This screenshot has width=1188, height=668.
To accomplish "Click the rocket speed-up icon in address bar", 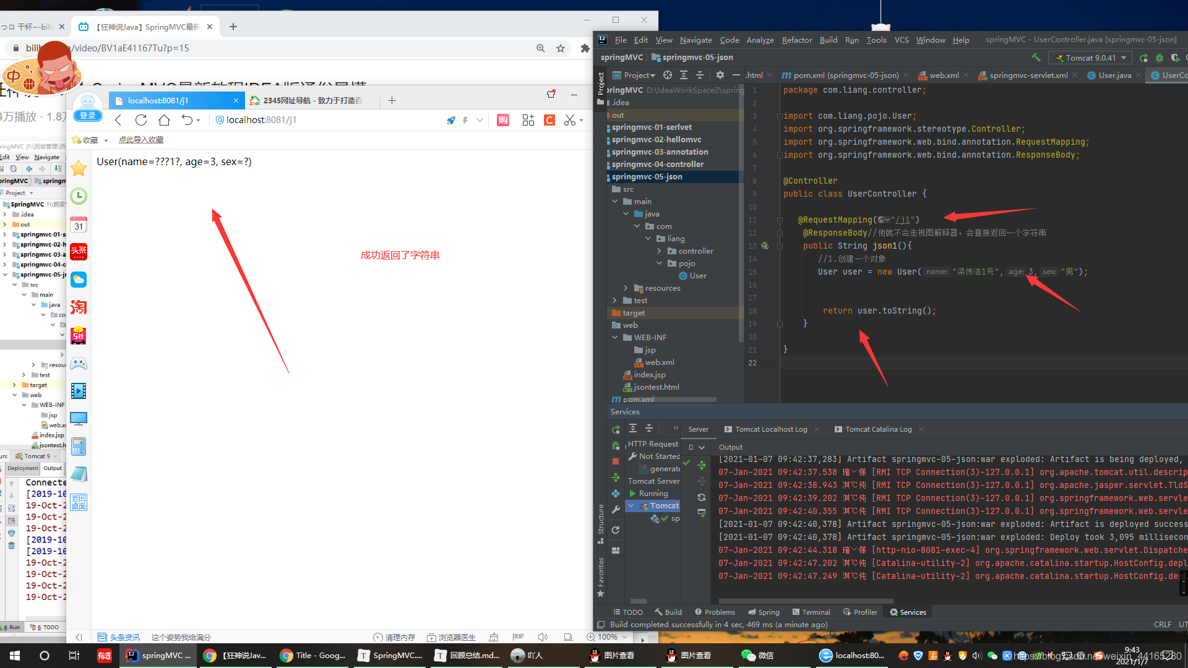I will tap(450, 120).
